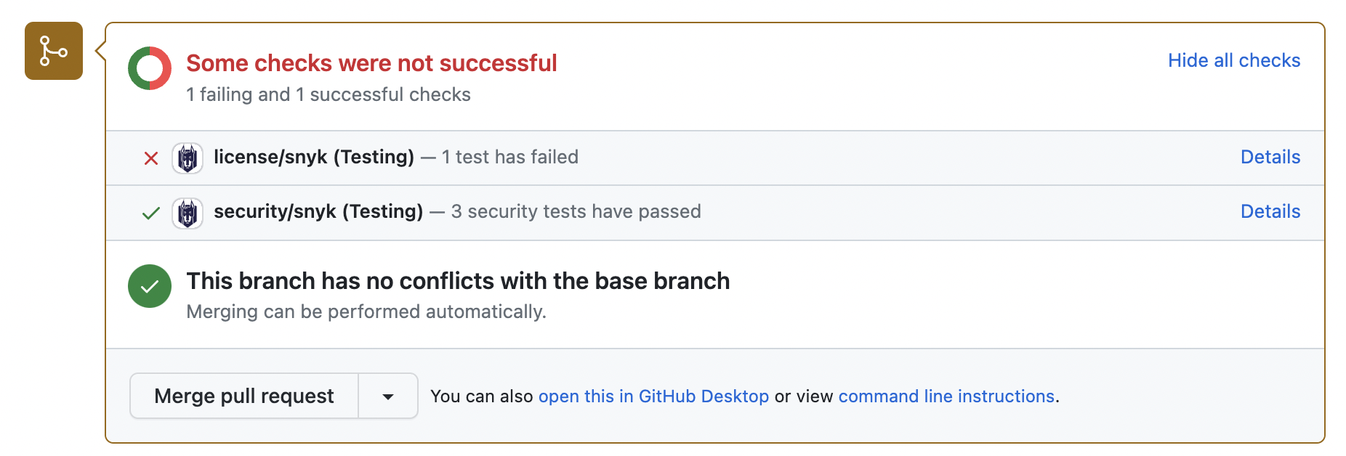This screenshot has height=456, width=1346.
Task: Click the large green conflicts checkmark circle
Action: (149, 286)
